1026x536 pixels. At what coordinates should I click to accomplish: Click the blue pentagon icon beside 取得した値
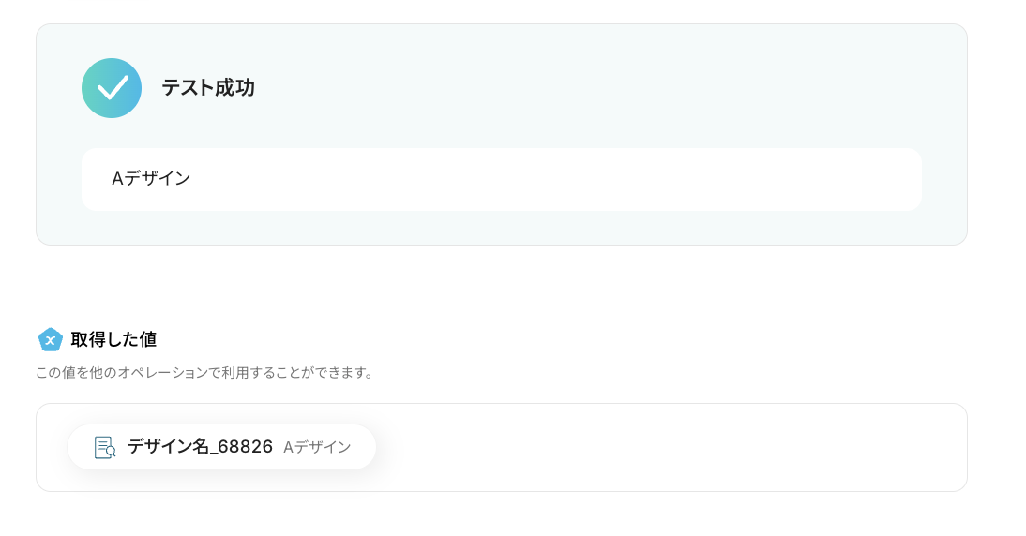pyautogui.click(x=50, y=339)
